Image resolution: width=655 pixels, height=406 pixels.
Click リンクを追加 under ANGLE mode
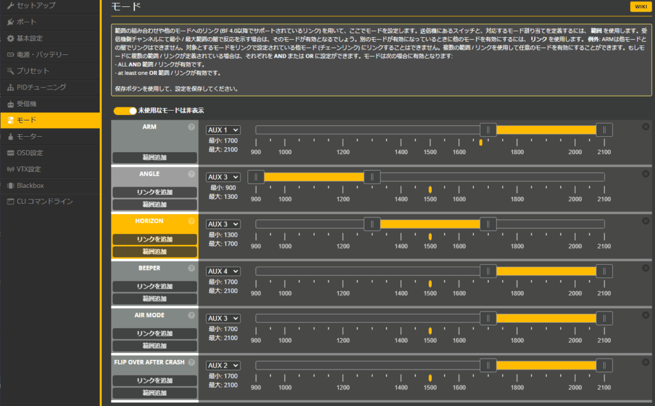154,192
